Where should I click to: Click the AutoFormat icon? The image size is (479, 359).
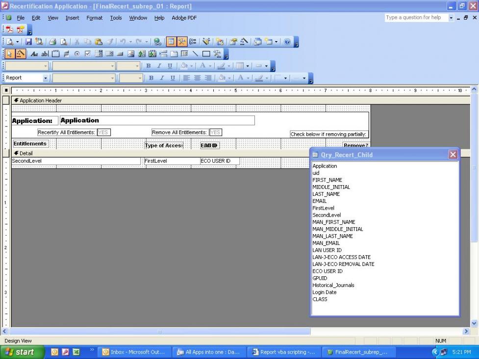[206, 42]
